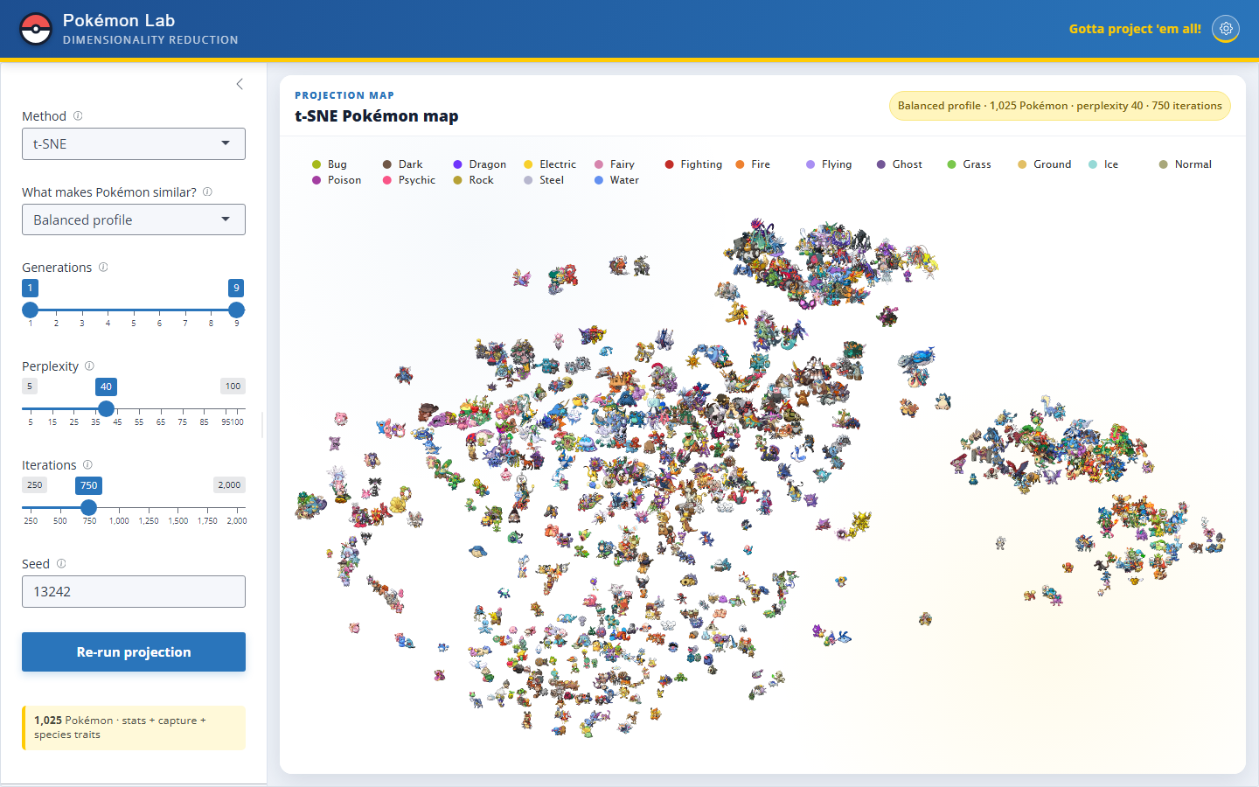Toggle the Fire type legend entry

[x=753, y=164]
